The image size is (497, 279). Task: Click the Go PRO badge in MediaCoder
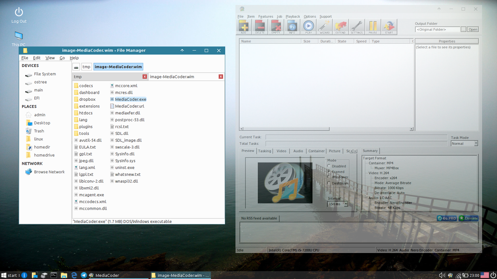click(447, 218)
